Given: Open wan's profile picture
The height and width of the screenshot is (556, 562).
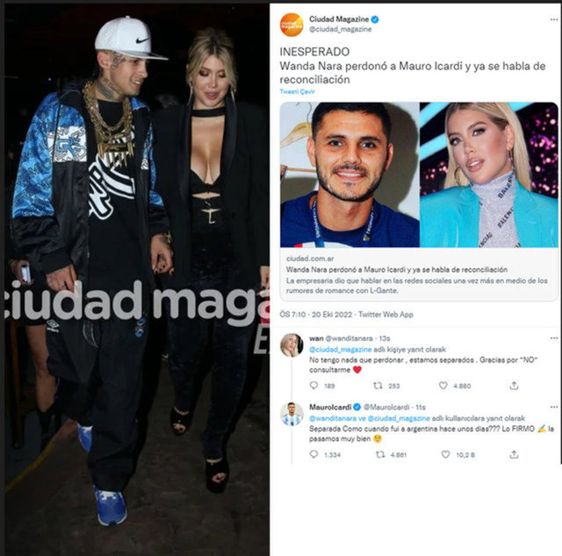Looking at the screenshot, I should tap(291, 346).
